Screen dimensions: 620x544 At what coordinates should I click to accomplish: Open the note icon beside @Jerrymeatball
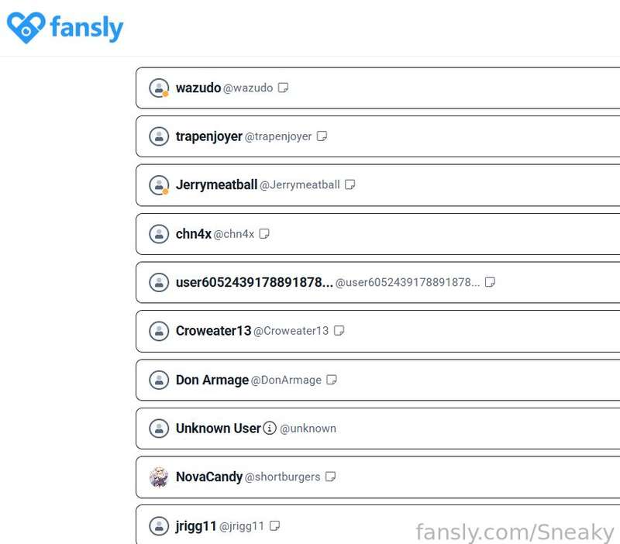tap(350, 184)
